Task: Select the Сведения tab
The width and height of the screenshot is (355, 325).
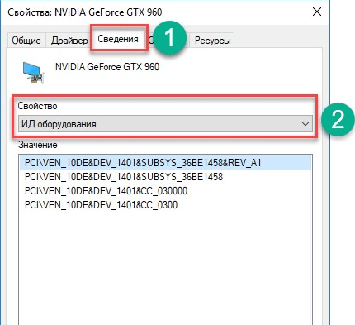Action: point(118,39)
